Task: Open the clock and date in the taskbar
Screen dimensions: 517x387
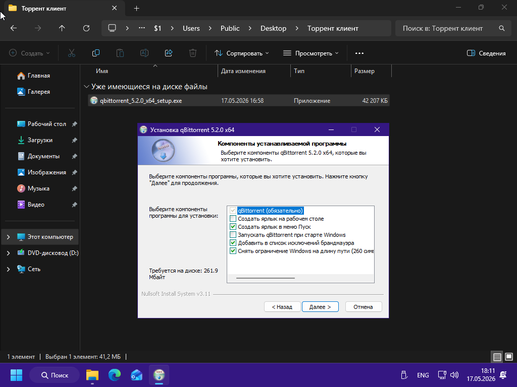Action: click(x=481, y=375)
